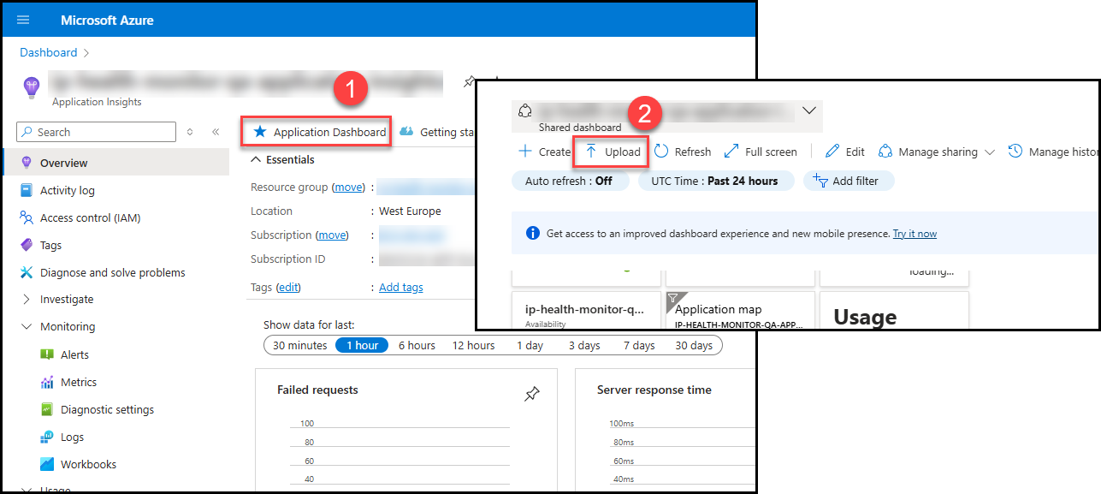This screenshot has width=1101, height=494.
Task: Click the Application Dashboard star icon
Action: (x=260, y=132)
